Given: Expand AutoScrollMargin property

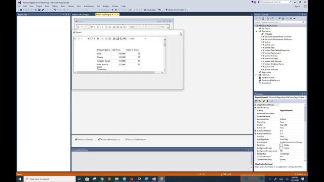Looking at the screenshot, I should [256, 131].
